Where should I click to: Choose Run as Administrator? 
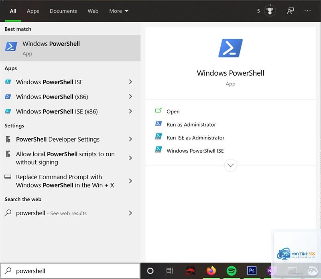191,125
